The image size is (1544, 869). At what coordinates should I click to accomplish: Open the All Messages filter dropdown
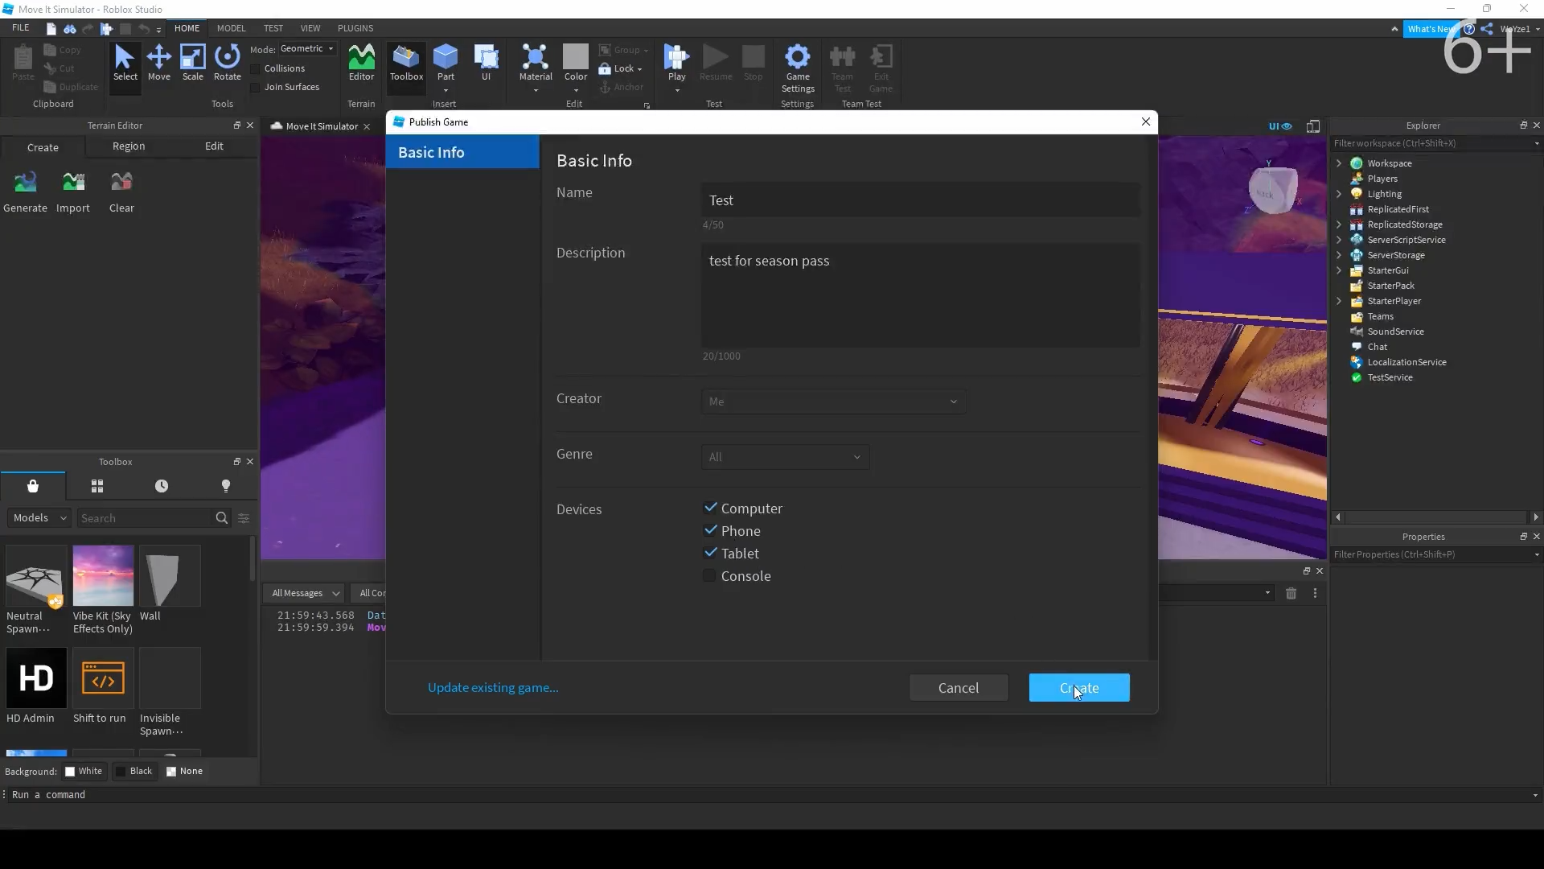tap(306, 593)
